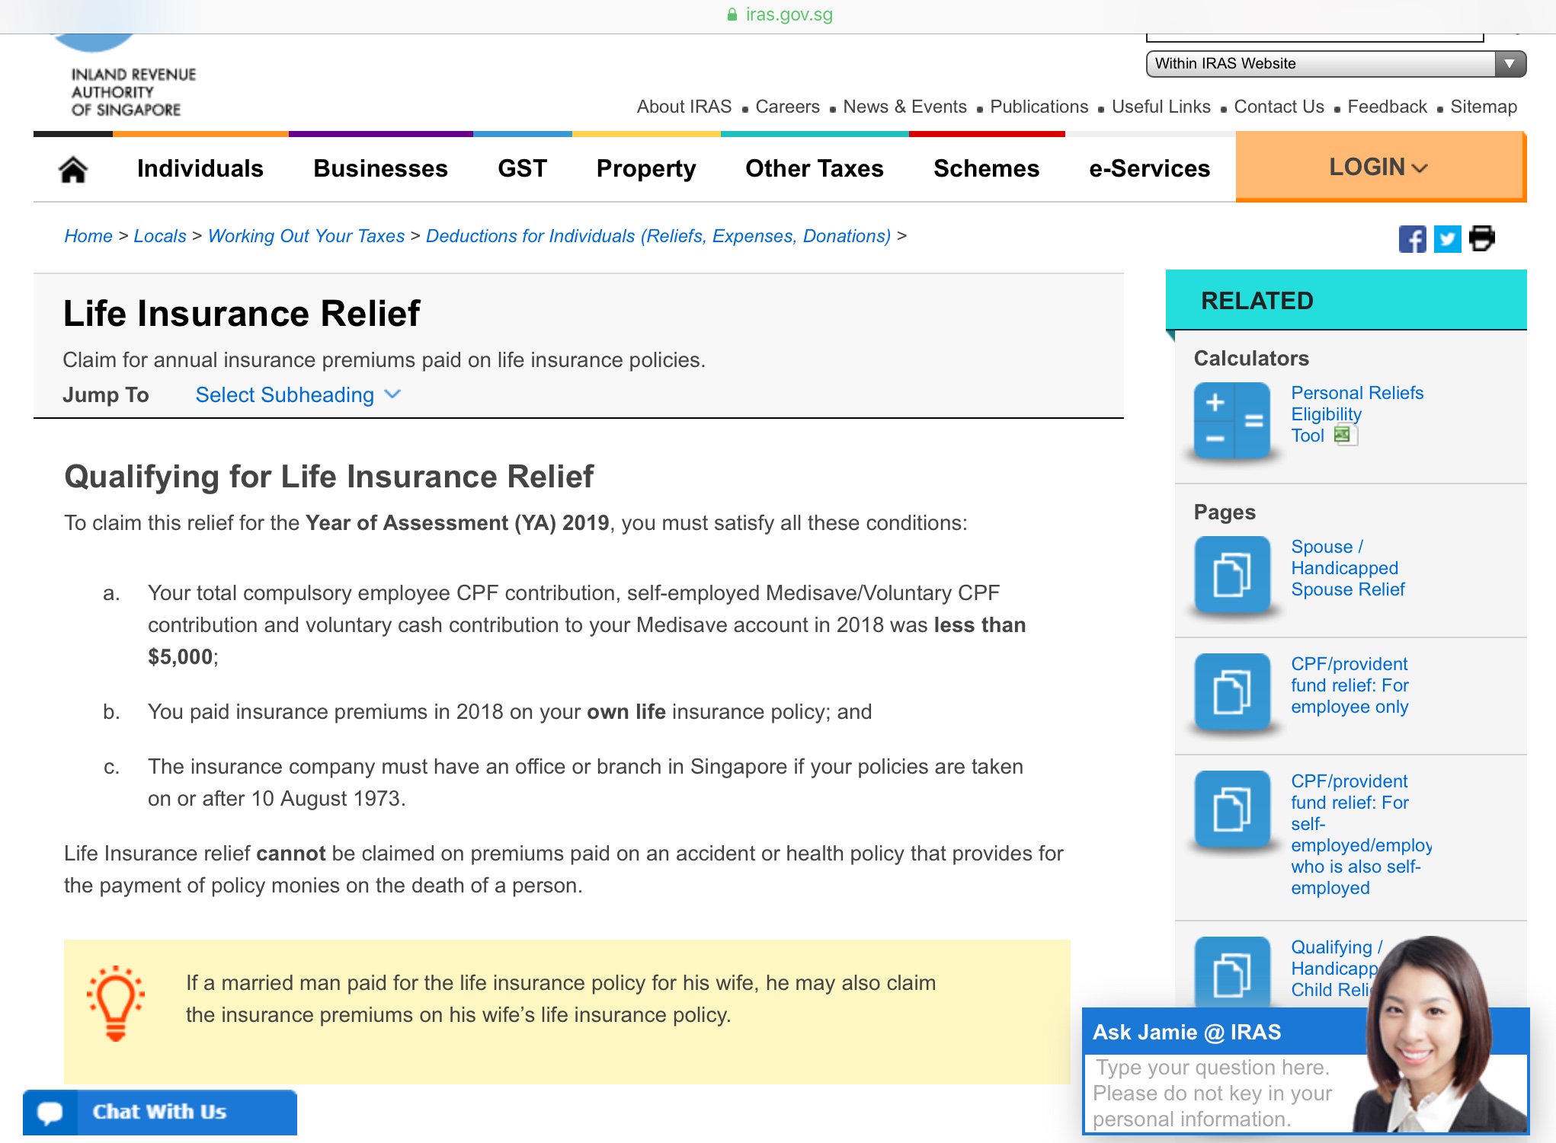The width and height of the screenshot is (1556, 1143).
Task: Open the Individuals menu
Action: (200, 168)
